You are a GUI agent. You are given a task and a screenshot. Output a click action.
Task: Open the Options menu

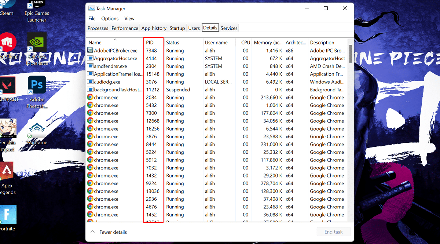point(110,19)
